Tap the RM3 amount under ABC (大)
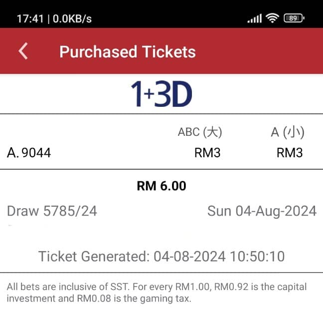The width and height of the screenshot is (323, 320). (x=207, y=153)
